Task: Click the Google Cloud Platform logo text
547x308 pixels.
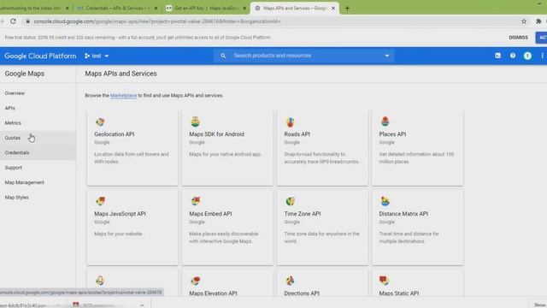Action: tap(40, 56)
